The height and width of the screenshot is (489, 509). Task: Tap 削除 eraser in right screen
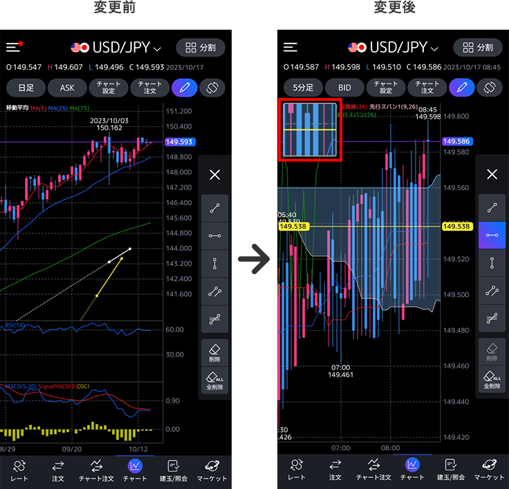pyautogui.click(x=492, y=352)
